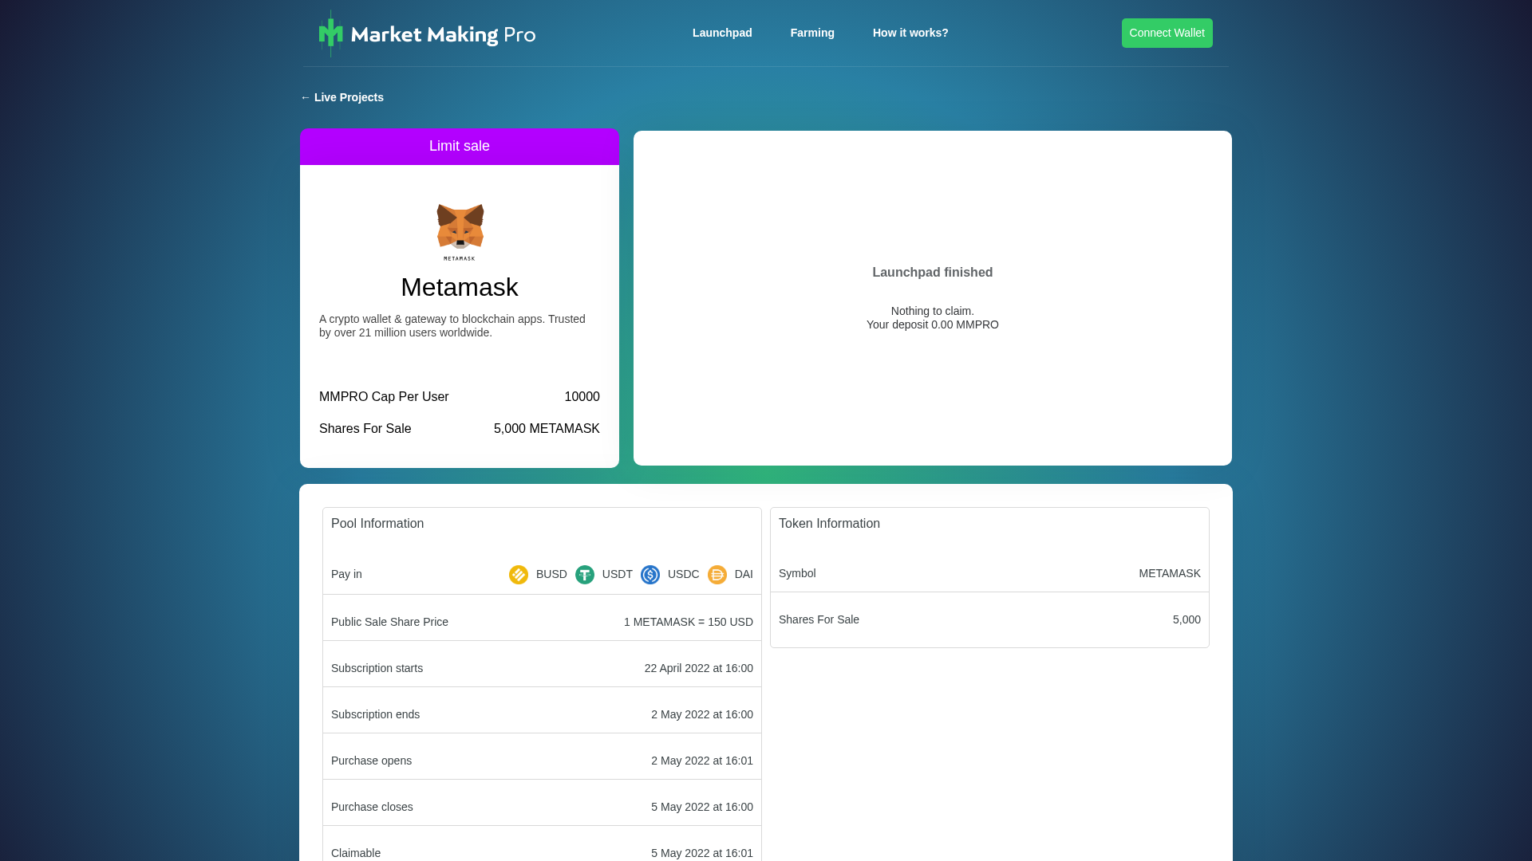Click the green candlestick logo icon
The width and height of the screenshot is (1532, 861).
coord(330,33)
